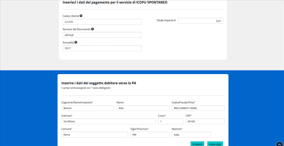Click the Cognome/Denominazione field with Bianchi

[88, 108]
